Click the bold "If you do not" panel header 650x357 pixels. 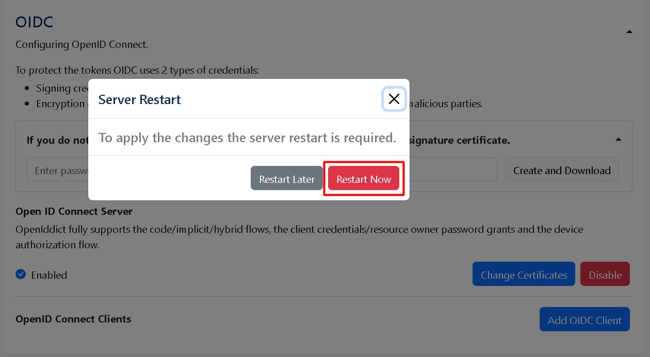point(57,140)
